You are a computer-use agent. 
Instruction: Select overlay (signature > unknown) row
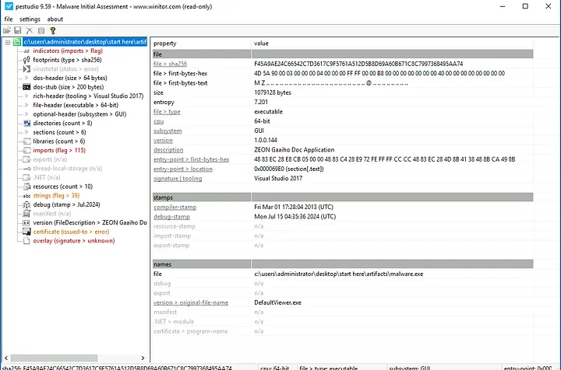coord(74,241)
